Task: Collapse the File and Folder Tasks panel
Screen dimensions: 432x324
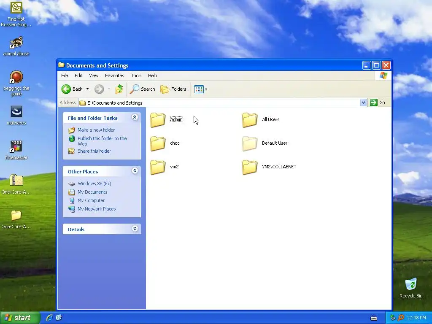Action: (135, 117)
